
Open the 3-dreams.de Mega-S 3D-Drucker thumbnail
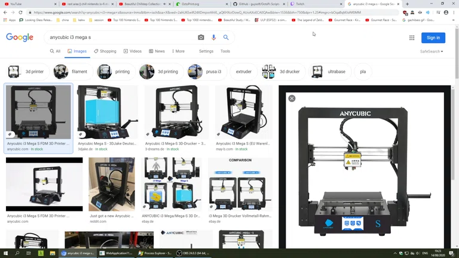176,112
